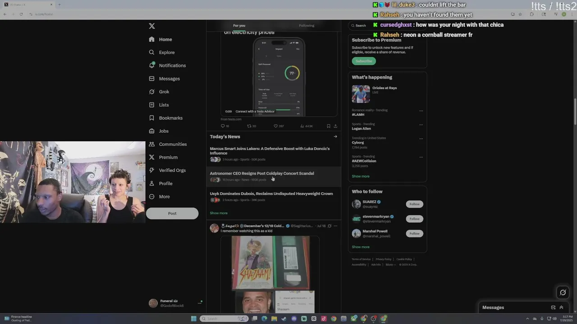Click the Search X field

point(387,26)
